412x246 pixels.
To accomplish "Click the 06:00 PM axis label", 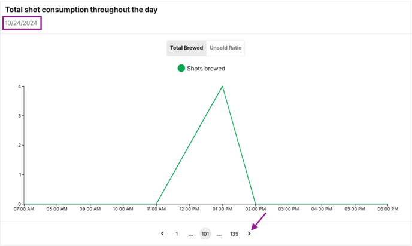I will point(387,209).
